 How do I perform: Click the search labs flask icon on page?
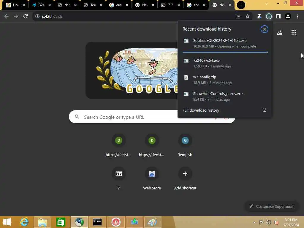click(279, 32)
